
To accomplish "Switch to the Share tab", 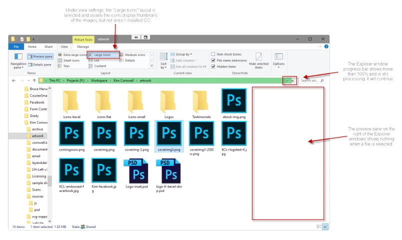I will click(x=48, y=46).
